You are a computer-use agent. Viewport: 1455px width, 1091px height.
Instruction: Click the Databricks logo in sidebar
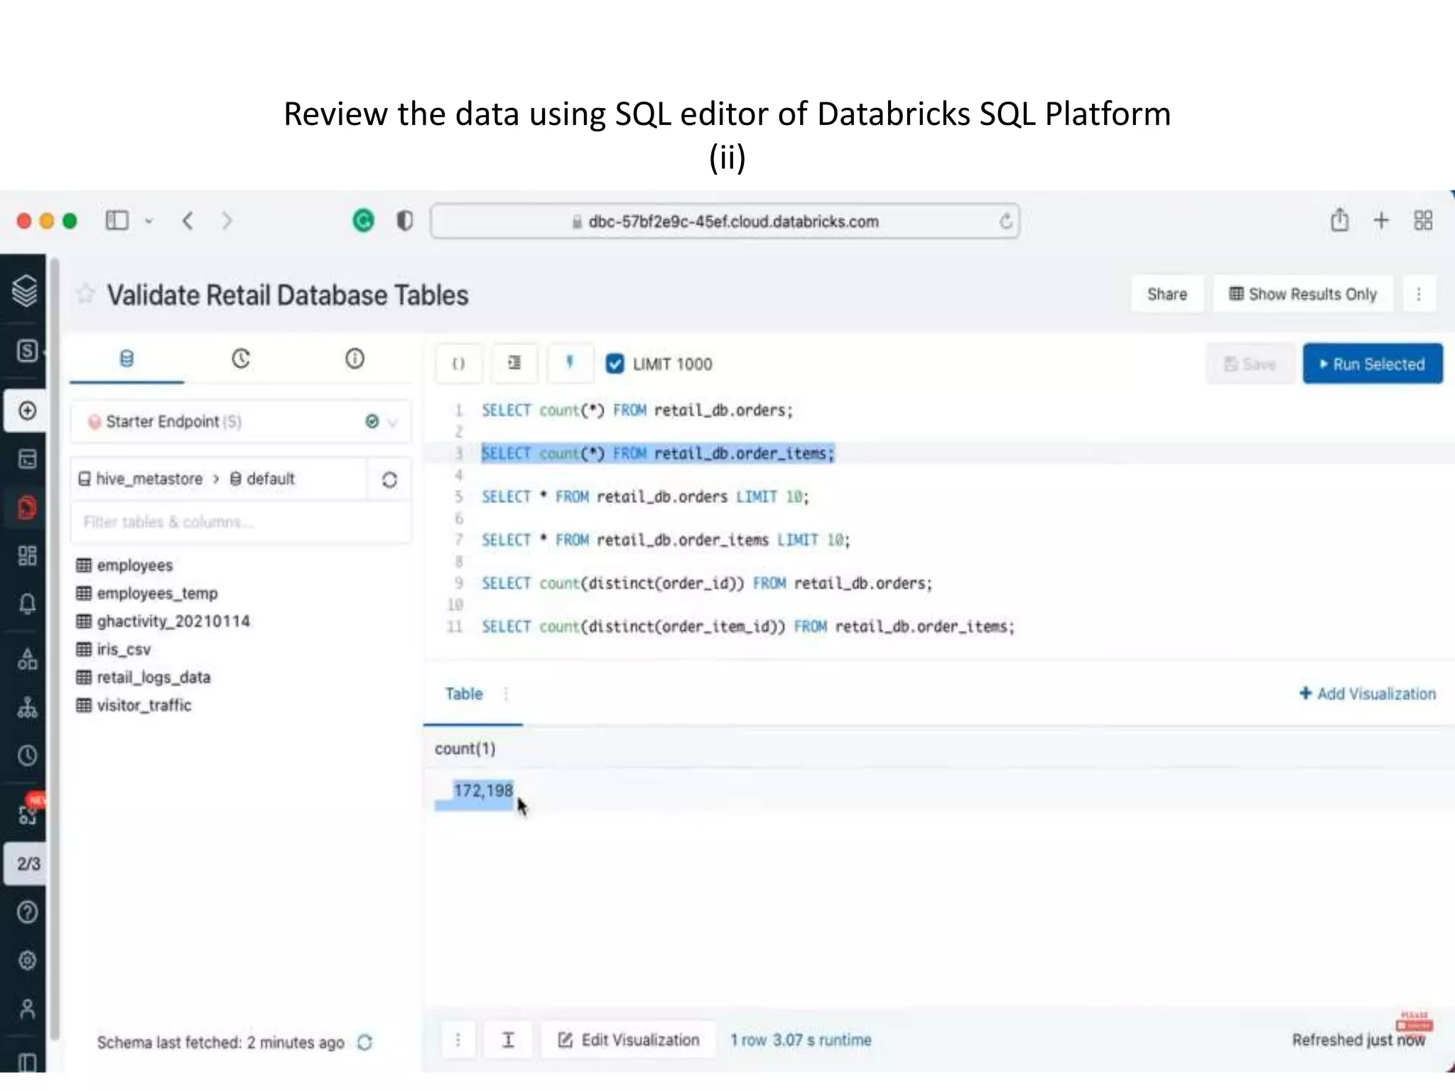click(x=25, y=290)
